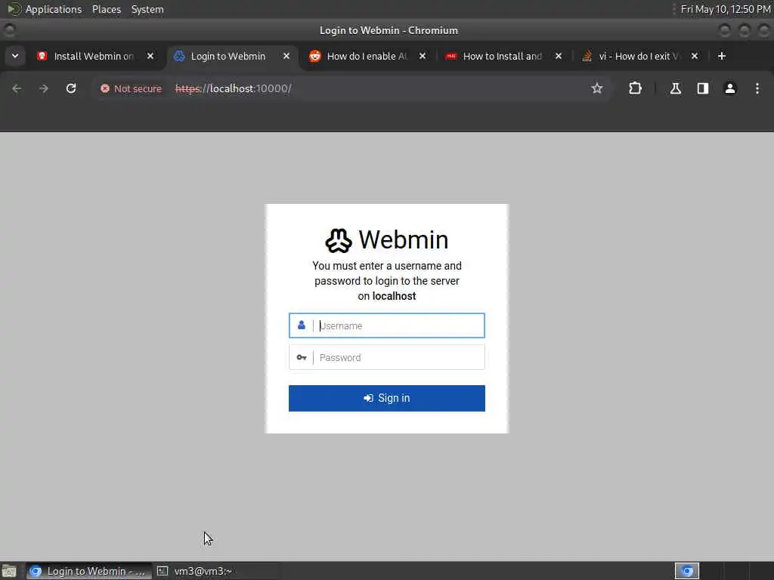Toggle the browser side panel icon
Image resolution: width=774 pixels, height=580 pixels.
(703, 88)
